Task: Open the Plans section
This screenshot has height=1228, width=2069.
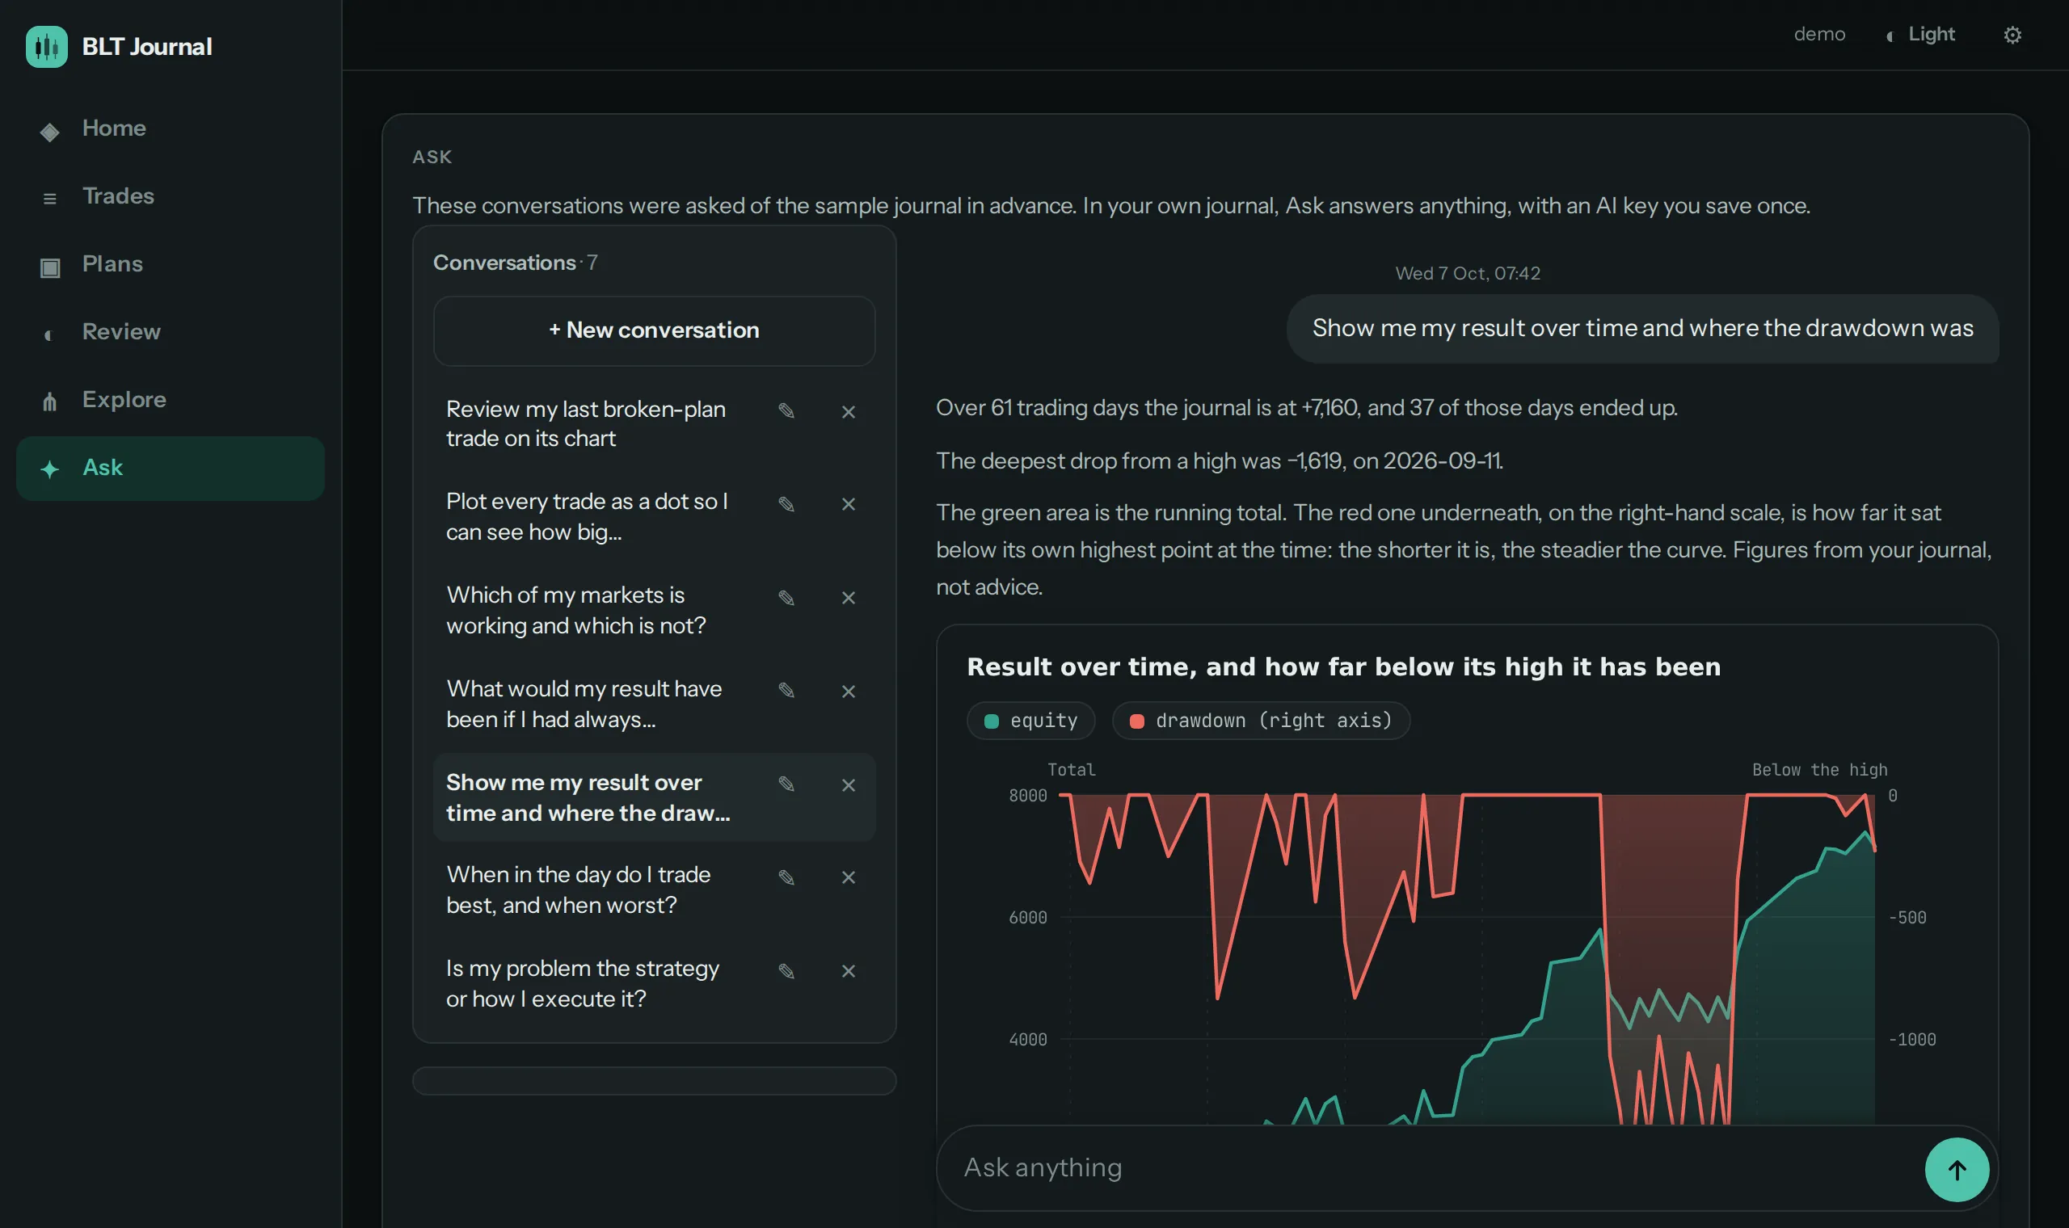Action: (x=170, y=265)
